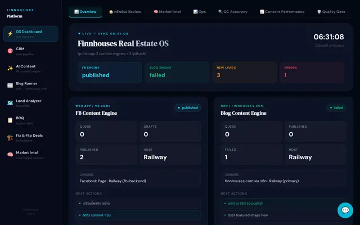Image resolution: width=360 pixels, height=225 pixels.
Task: Click the AI Content sparkles icon
Action: (10, 68)
